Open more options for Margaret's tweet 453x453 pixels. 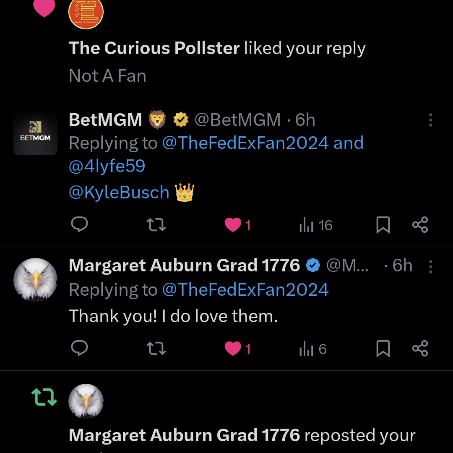(430, 266)
